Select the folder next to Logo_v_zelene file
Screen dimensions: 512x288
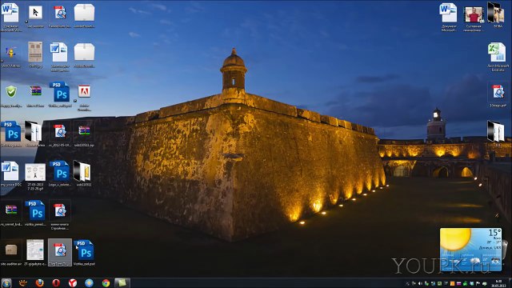click(x=82, y=170)
